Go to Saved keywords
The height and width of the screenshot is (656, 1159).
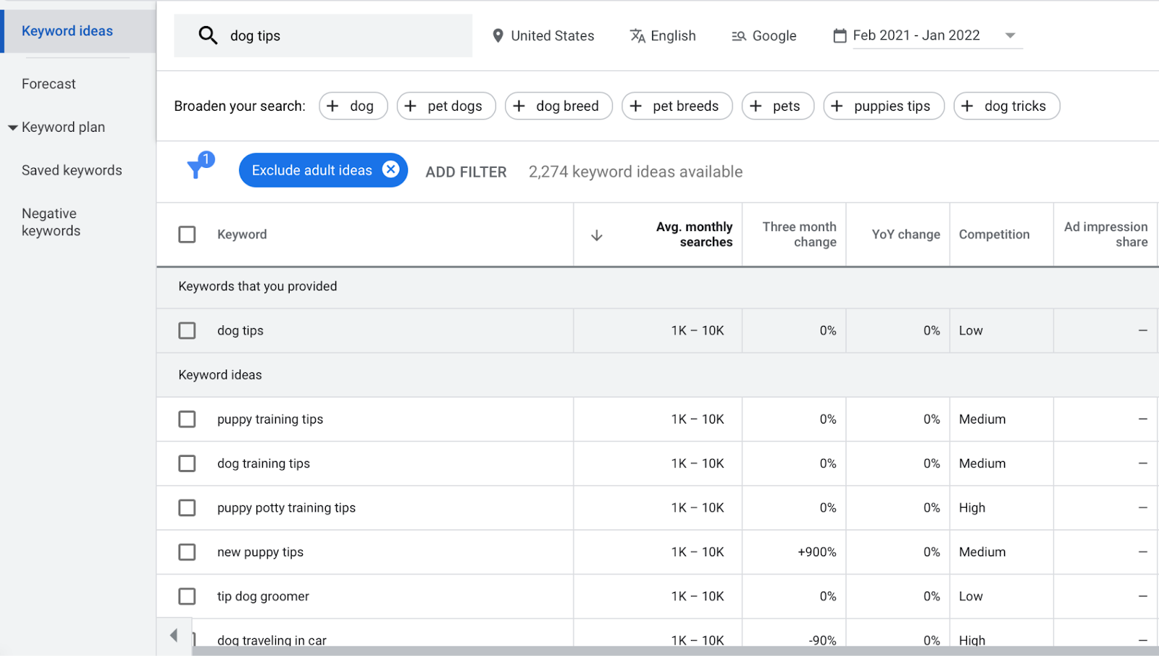[x=72, y=170]
